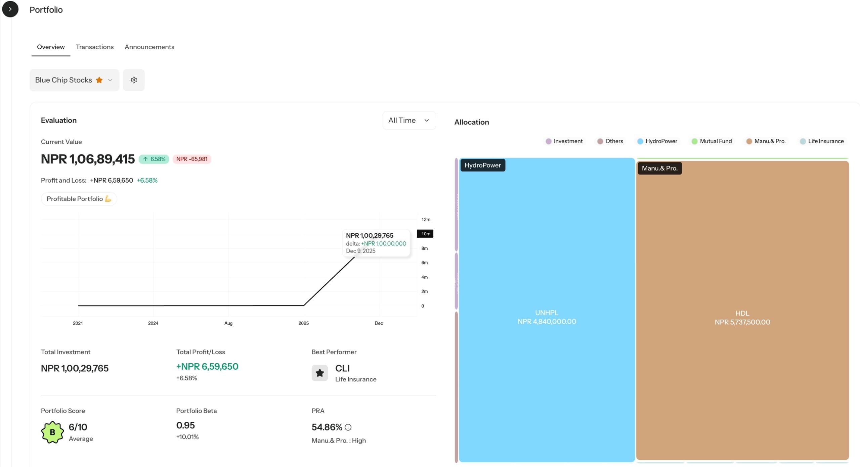Click the Best Performer star icon
The width and height of the screenshot is (860, 467).
pos(319,373)
